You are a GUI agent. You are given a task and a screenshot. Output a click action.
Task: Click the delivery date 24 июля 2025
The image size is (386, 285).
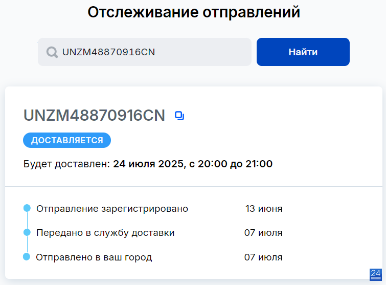pyautogui.click(x=148, y=164)
